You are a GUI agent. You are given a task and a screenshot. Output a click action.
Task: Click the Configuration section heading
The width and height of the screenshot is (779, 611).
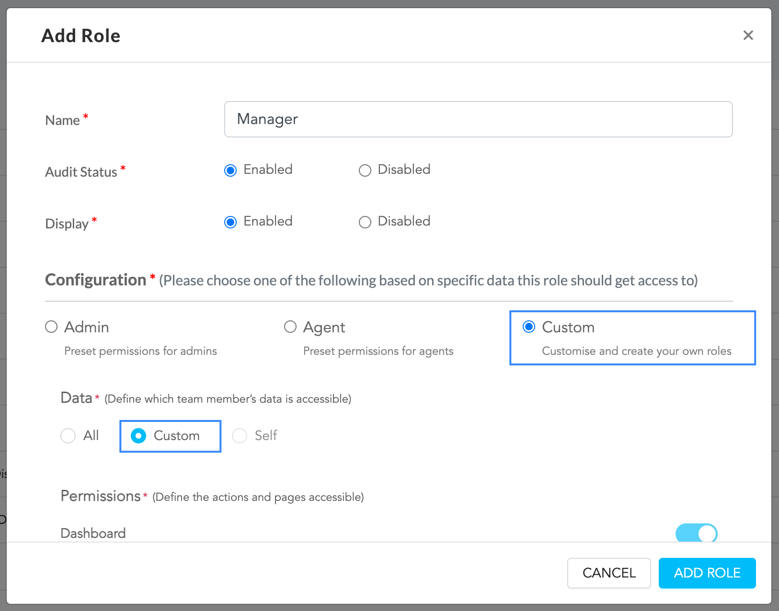(x=95, y=280)
